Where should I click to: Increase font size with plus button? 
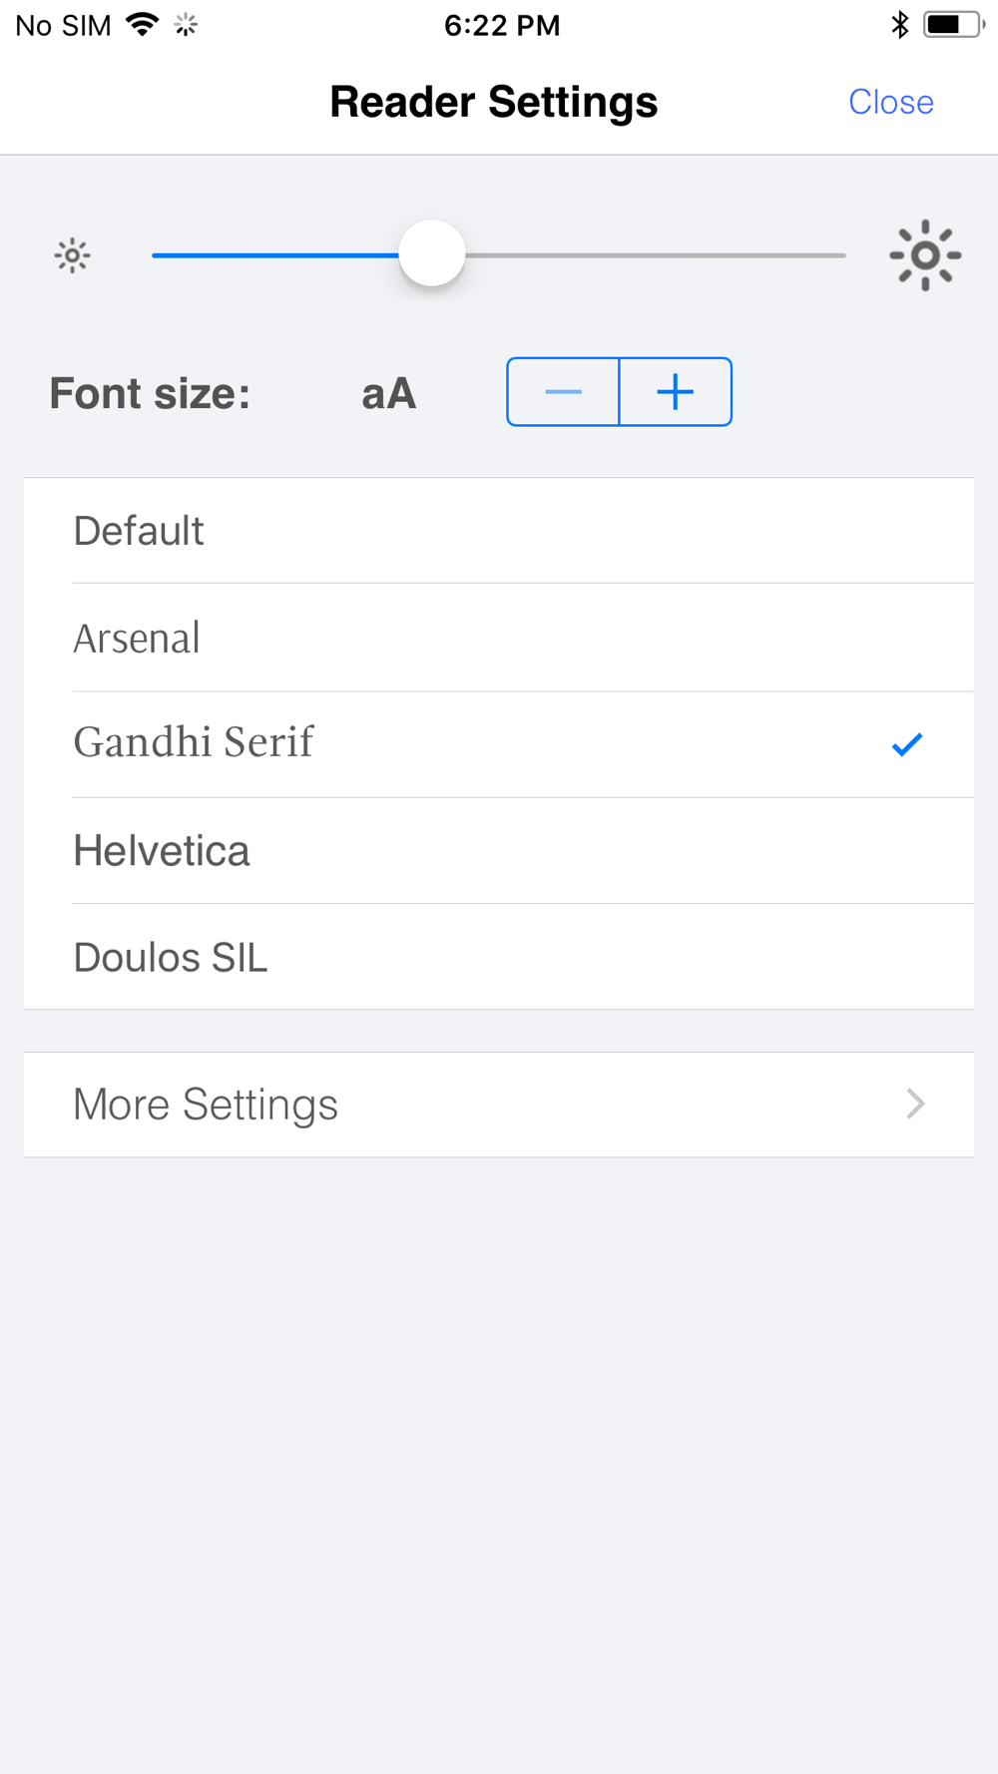pos(676,392)
